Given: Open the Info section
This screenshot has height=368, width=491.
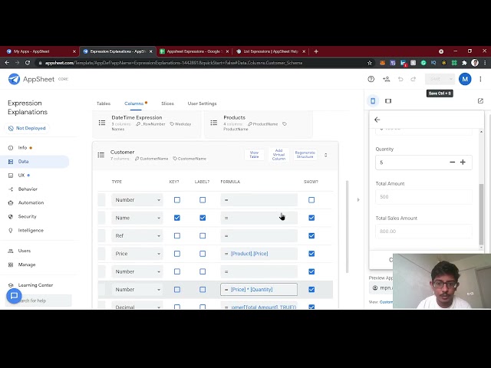Looking at the screenshot, I should tap(22, 148).
